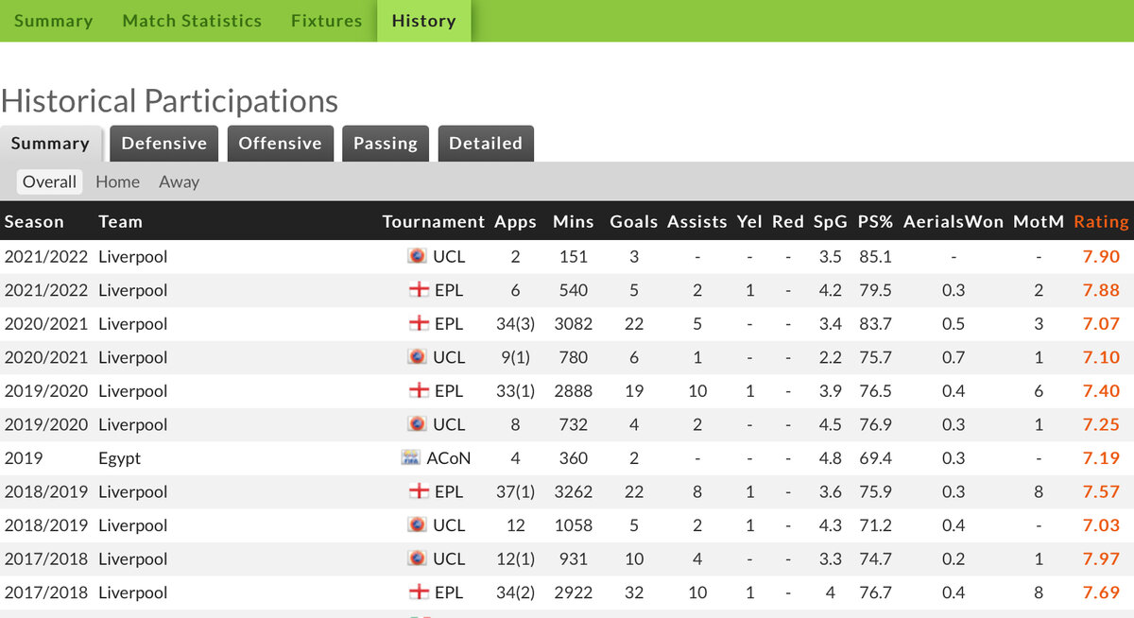This screenshot has height=618, width=1134.
Task: Click the England flag icon for 2019/2020 EPL
Action: click(417, 391)
